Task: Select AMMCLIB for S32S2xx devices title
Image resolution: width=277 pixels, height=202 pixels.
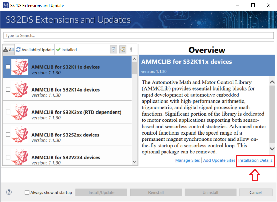Action: 65,135
